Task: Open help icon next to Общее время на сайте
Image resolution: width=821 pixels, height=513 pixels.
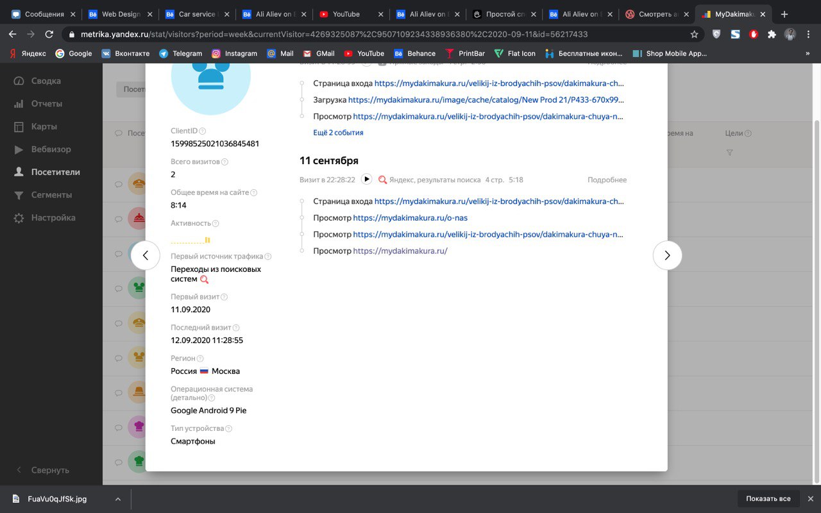Action: [254, 193]
